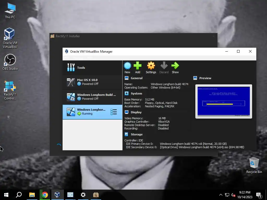Click the Remote Desktop Server 'Disabled' value
This screenshot has height=200, width=267.
point(163,125)
